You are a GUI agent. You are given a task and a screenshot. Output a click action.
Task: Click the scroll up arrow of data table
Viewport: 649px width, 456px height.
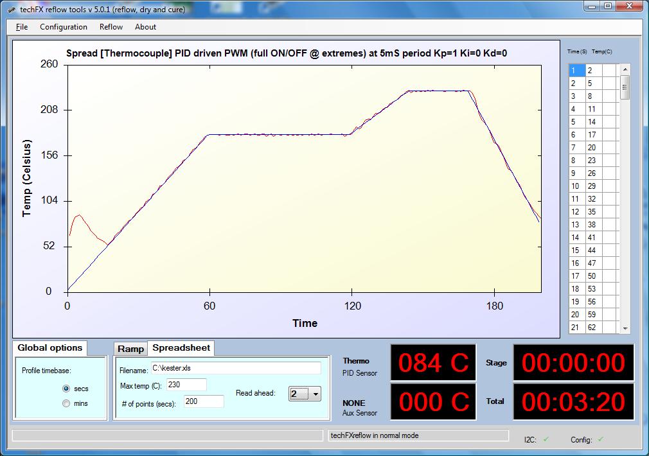[625, 69]
